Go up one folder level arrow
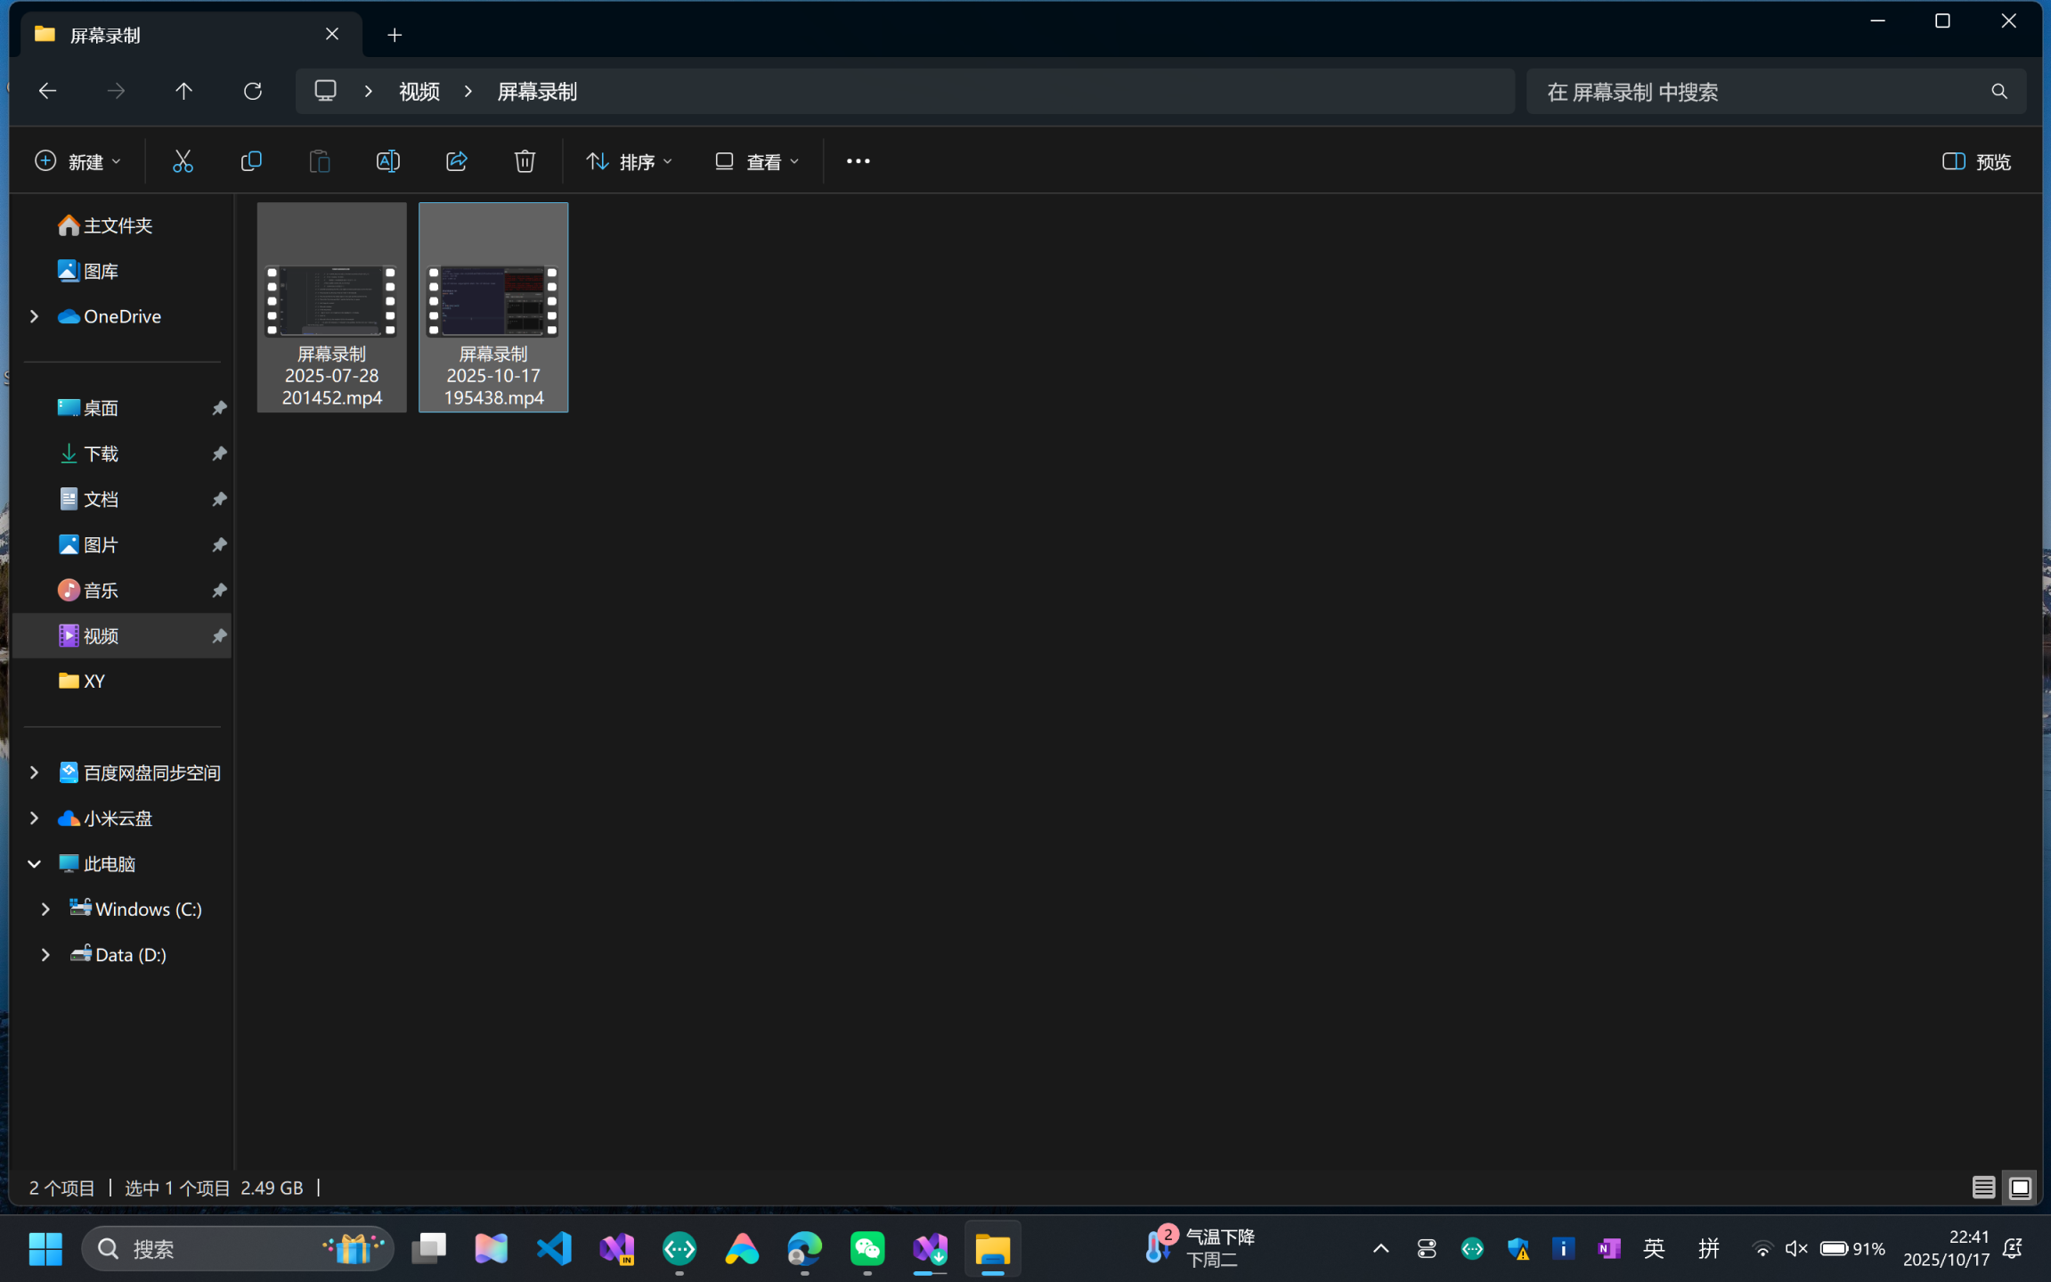This screenshot has height=1282, width=2051. point(183,91)
